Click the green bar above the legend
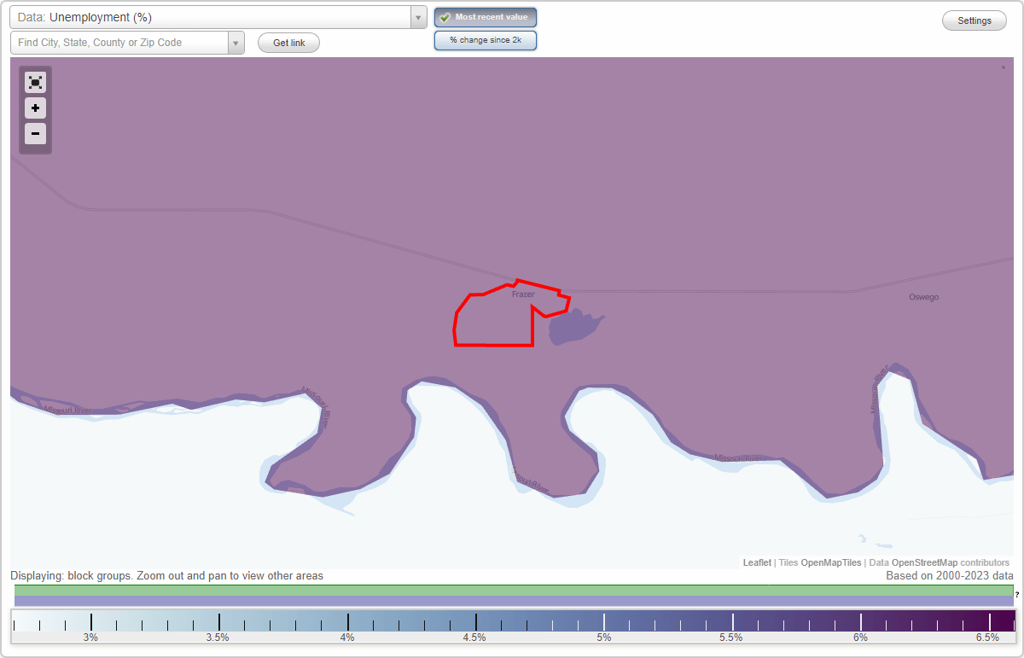Viewport: 1024px width, 658px height. (514, 590)
